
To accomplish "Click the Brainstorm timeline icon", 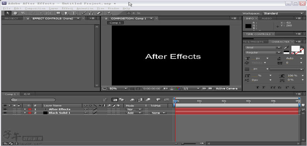I will click(158, 100).
